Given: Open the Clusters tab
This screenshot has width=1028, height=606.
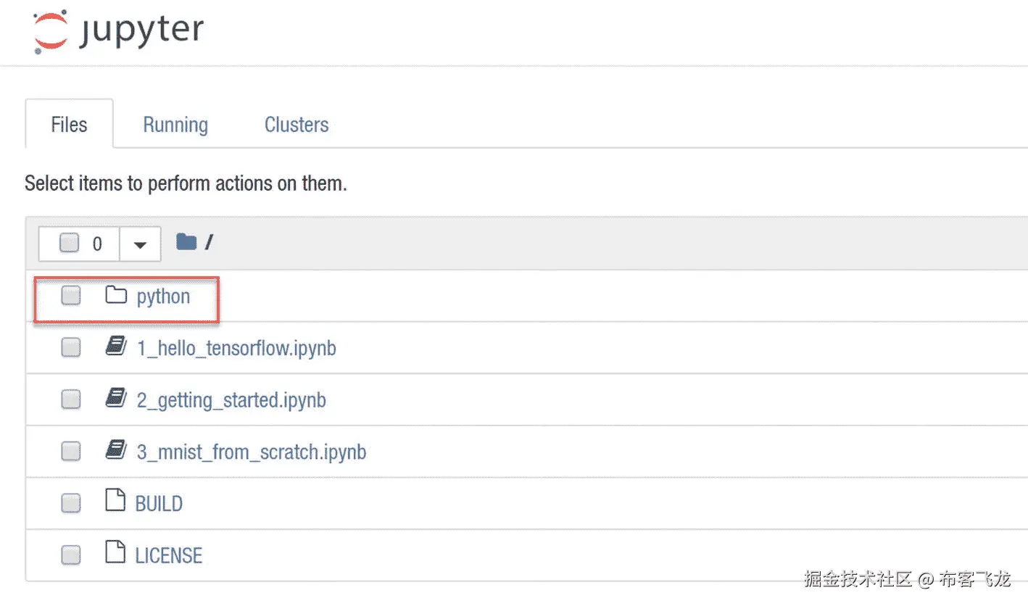Looking at the screenshot, I should (297, 125).
